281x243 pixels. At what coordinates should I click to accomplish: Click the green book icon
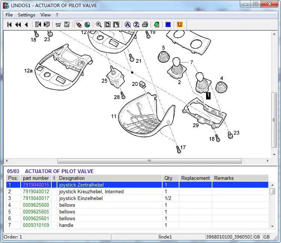[157, 25]
